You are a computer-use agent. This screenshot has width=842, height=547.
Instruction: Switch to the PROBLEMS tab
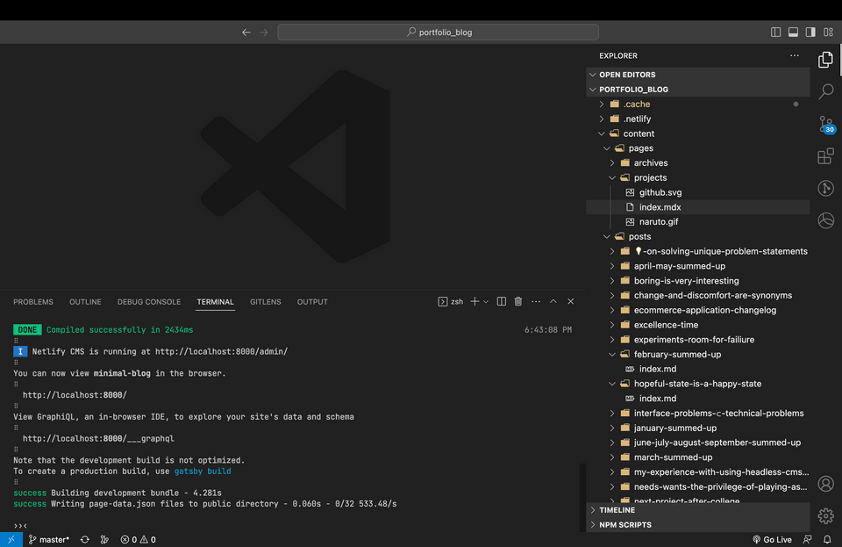[x=33, y=302]
